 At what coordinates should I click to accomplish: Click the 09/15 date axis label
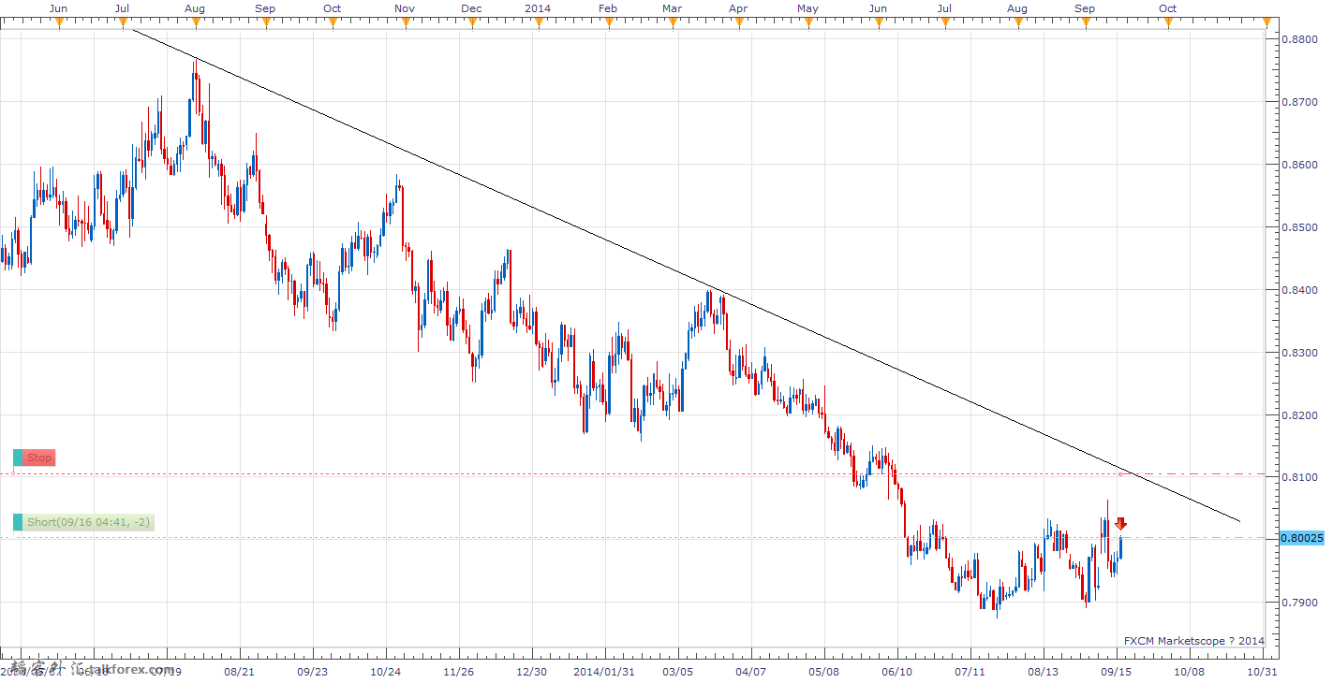click(1116, 671)
